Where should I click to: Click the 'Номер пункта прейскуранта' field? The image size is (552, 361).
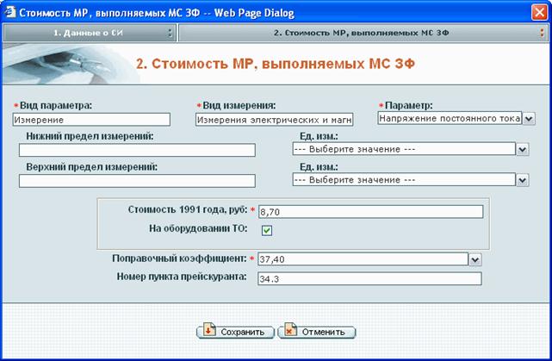(x=369, y=278)
